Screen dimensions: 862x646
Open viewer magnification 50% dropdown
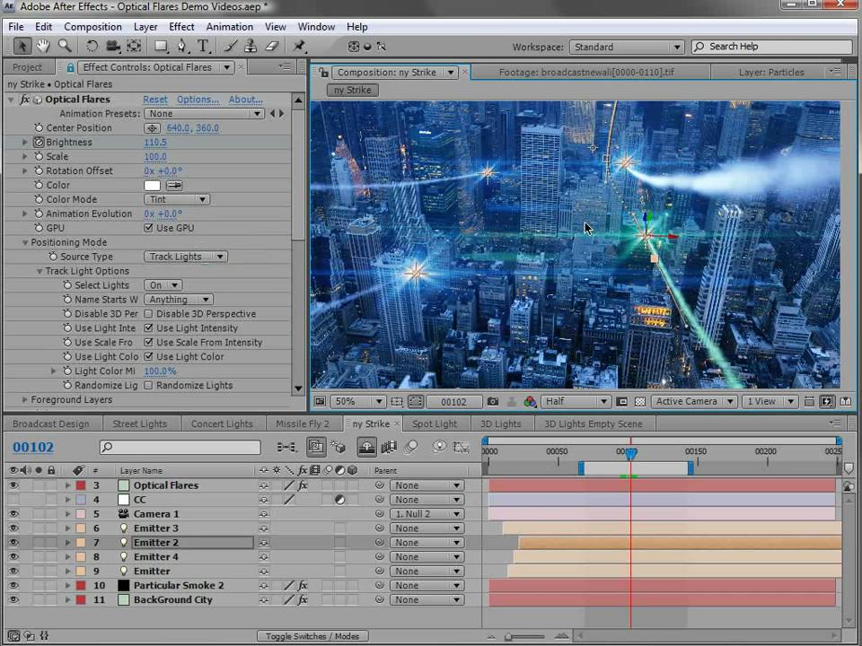coord(357,402)
